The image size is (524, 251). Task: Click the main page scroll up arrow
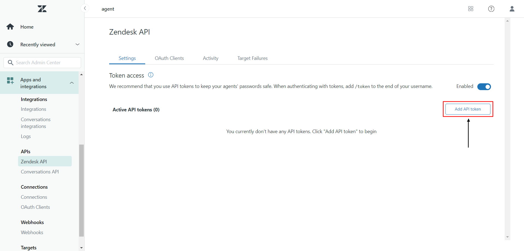click(507, 21)
